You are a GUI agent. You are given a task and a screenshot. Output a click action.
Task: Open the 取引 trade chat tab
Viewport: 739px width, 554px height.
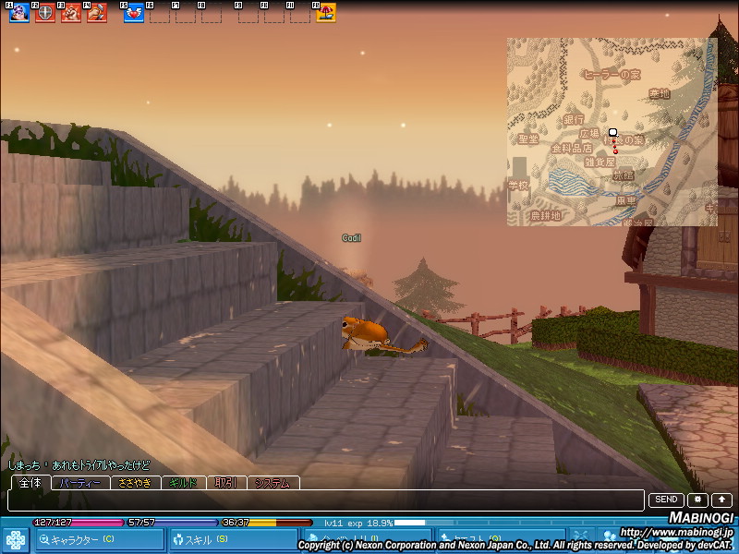coord(226,482)
